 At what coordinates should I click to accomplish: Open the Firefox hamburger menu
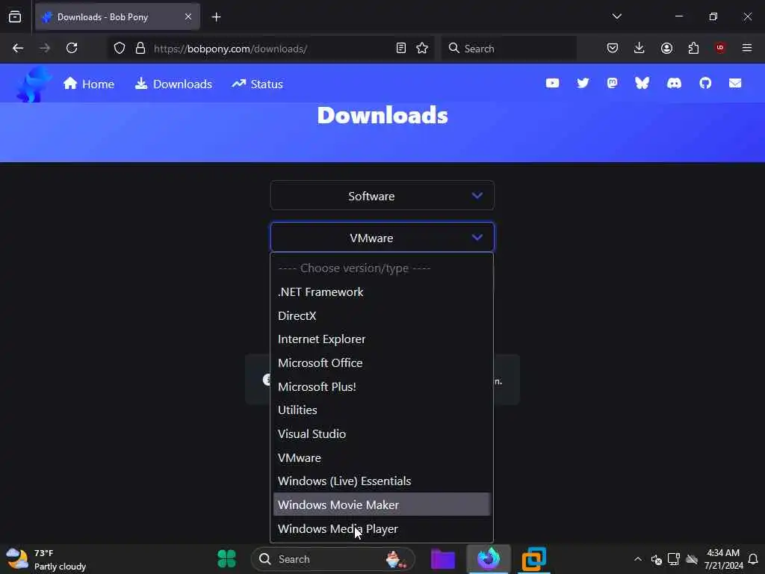click(x=746, y=48)
